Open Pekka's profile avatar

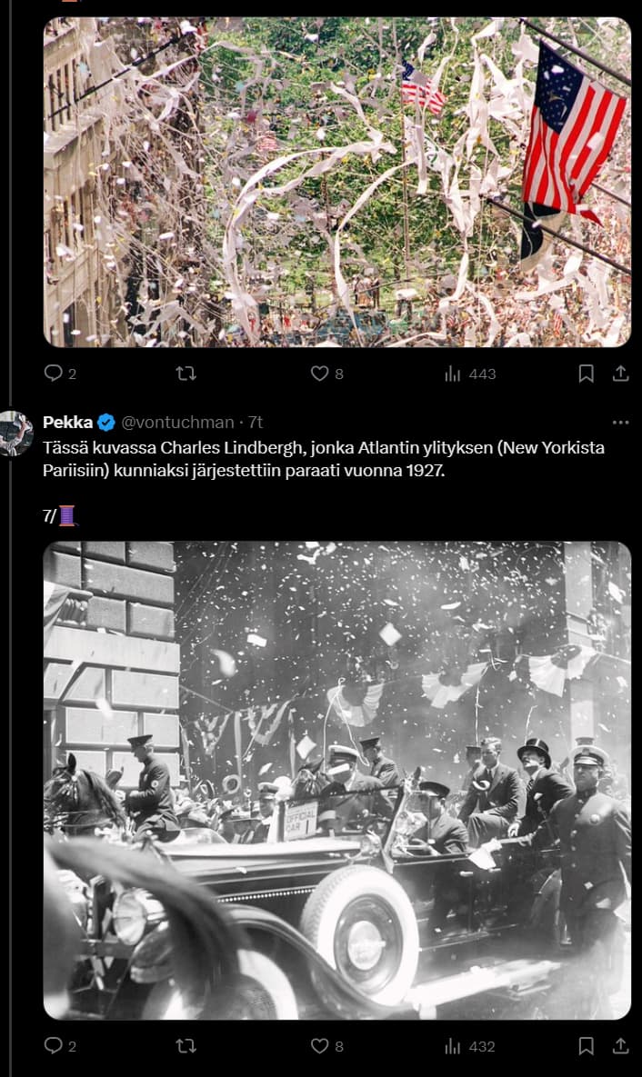pyautogui.click(x=15, y=434)
